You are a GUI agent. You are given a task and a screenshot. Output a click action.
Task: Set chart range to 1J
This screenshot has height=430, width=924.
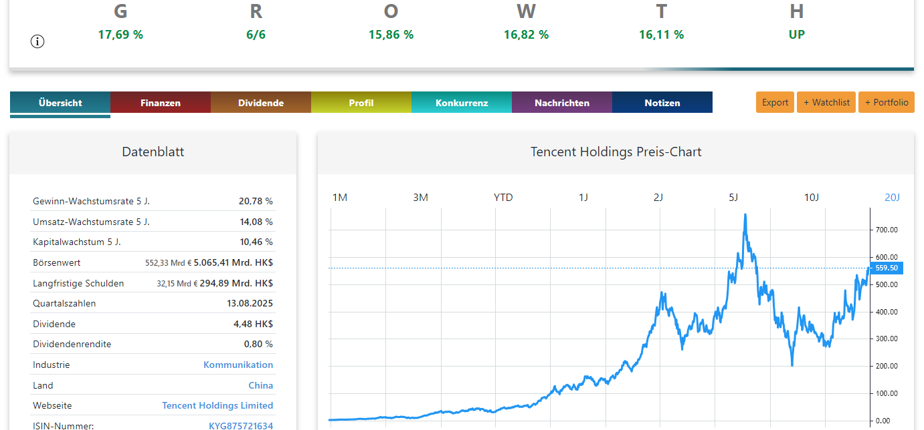(583, 197)
